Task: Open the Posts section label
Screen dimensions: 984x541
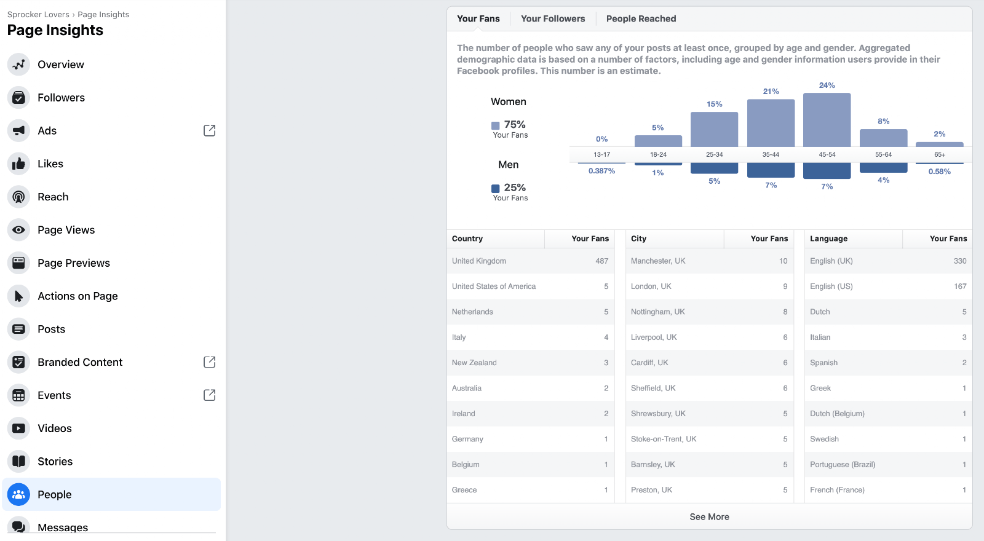Action: (51, 329)
